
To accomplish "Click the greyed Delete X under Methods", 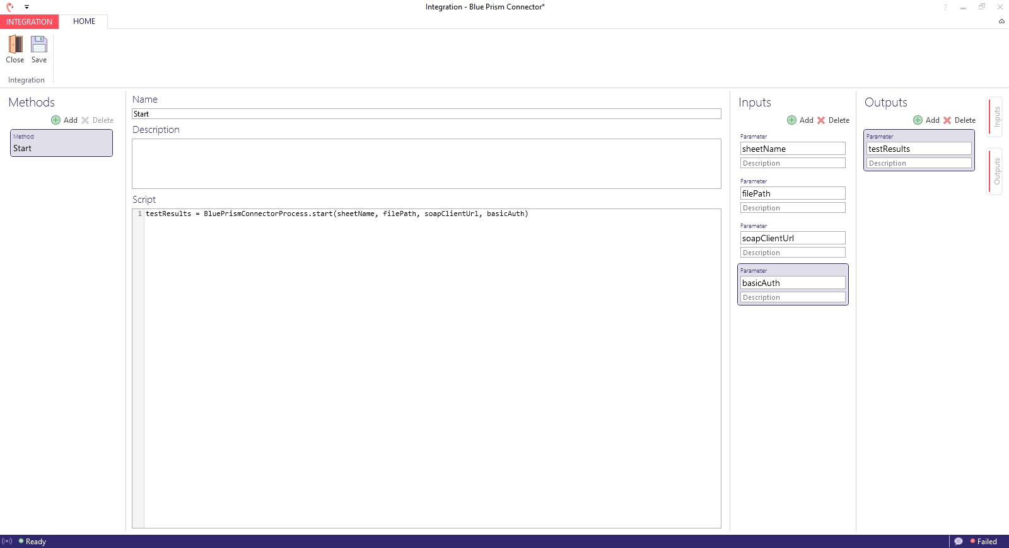I will click(85, 120).
